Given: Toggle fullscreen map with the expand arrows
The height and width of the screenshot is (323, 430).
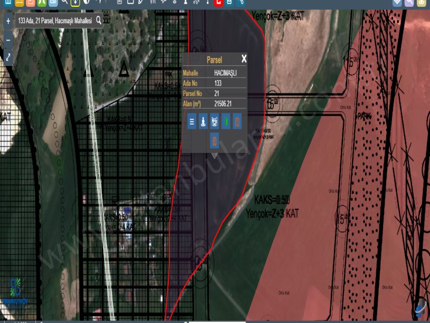Looking at the screenshot, I should [8, 57].
